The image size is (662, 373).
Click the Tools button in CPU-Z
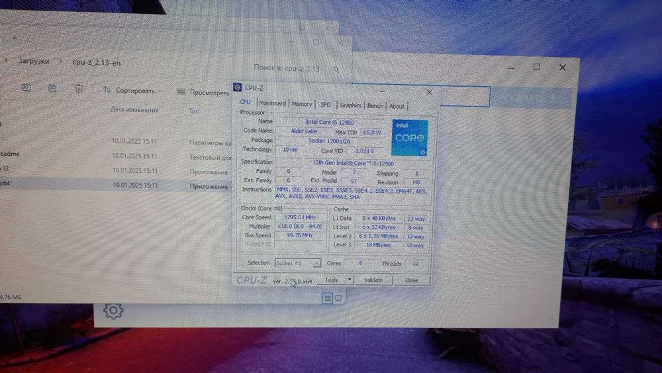332,280
